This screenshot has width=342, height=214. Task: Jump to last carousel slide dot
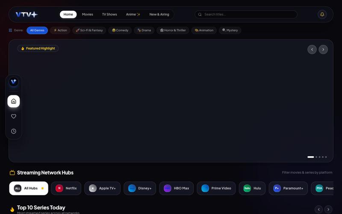click(x=326, y=157)
